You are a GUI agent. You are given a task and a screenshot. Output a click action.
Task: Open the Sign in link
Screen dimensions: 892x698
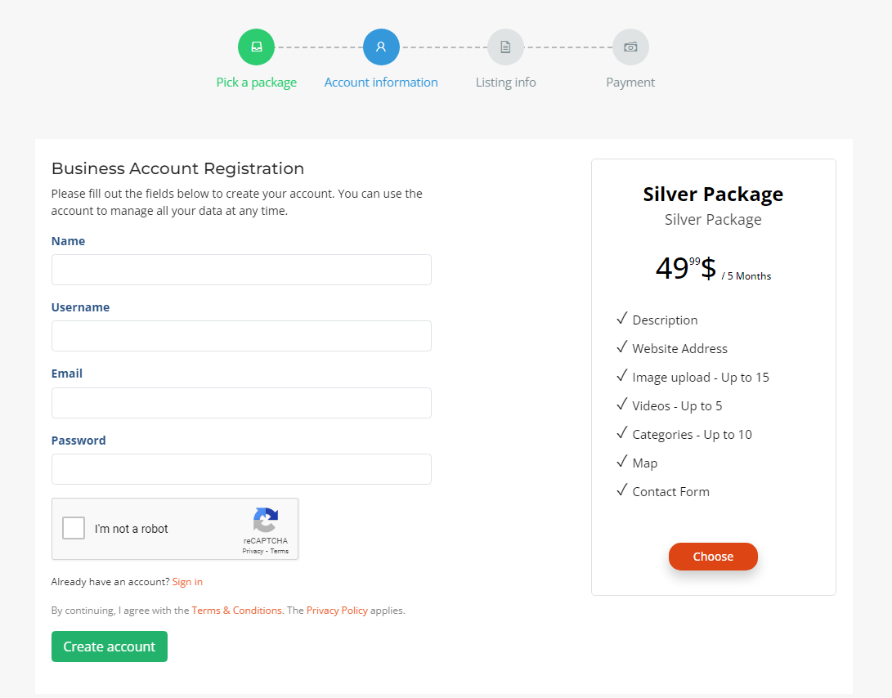pos(187,582)
